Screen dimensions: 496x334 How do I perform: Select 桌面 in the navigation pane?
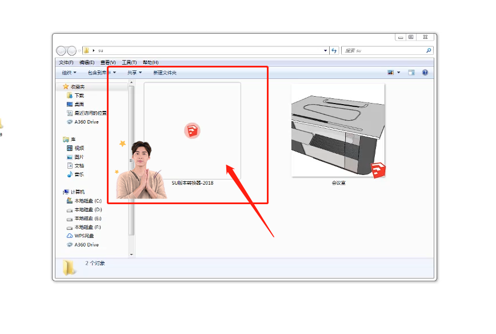(79, 105)
